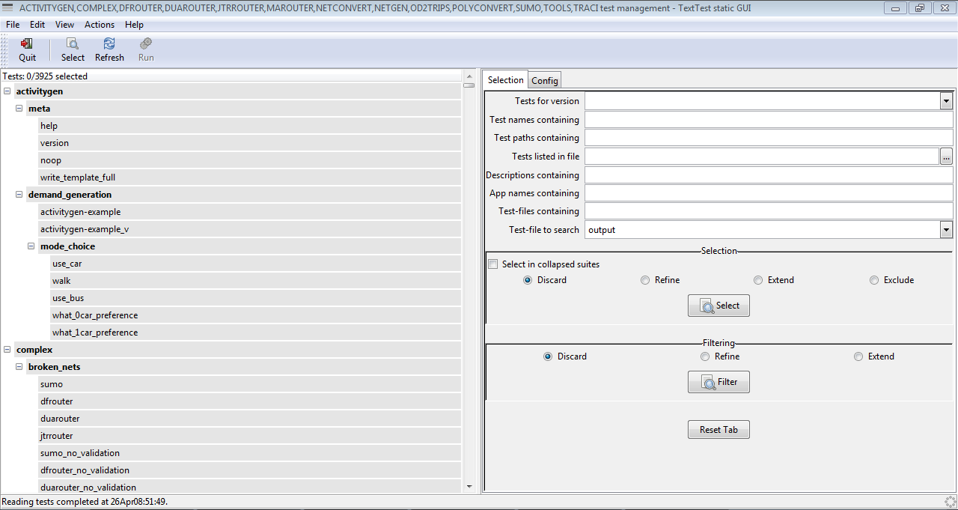
Task: Enable Select in collapsed suites checkbox
Action: 493,264
